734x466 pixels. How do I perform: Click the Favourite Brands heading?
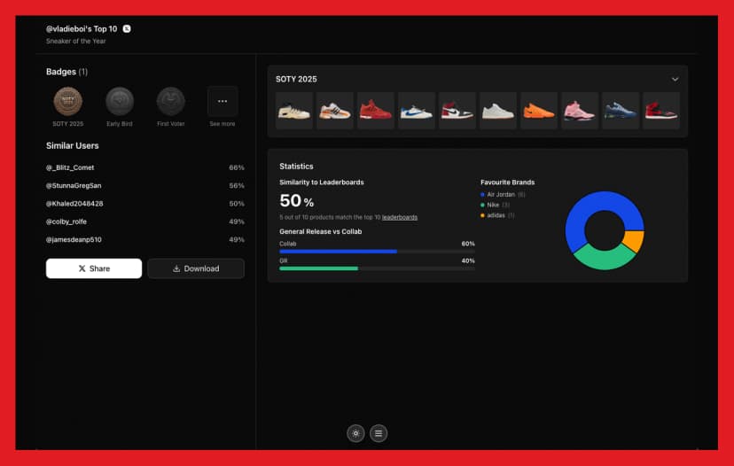(507, 182)
